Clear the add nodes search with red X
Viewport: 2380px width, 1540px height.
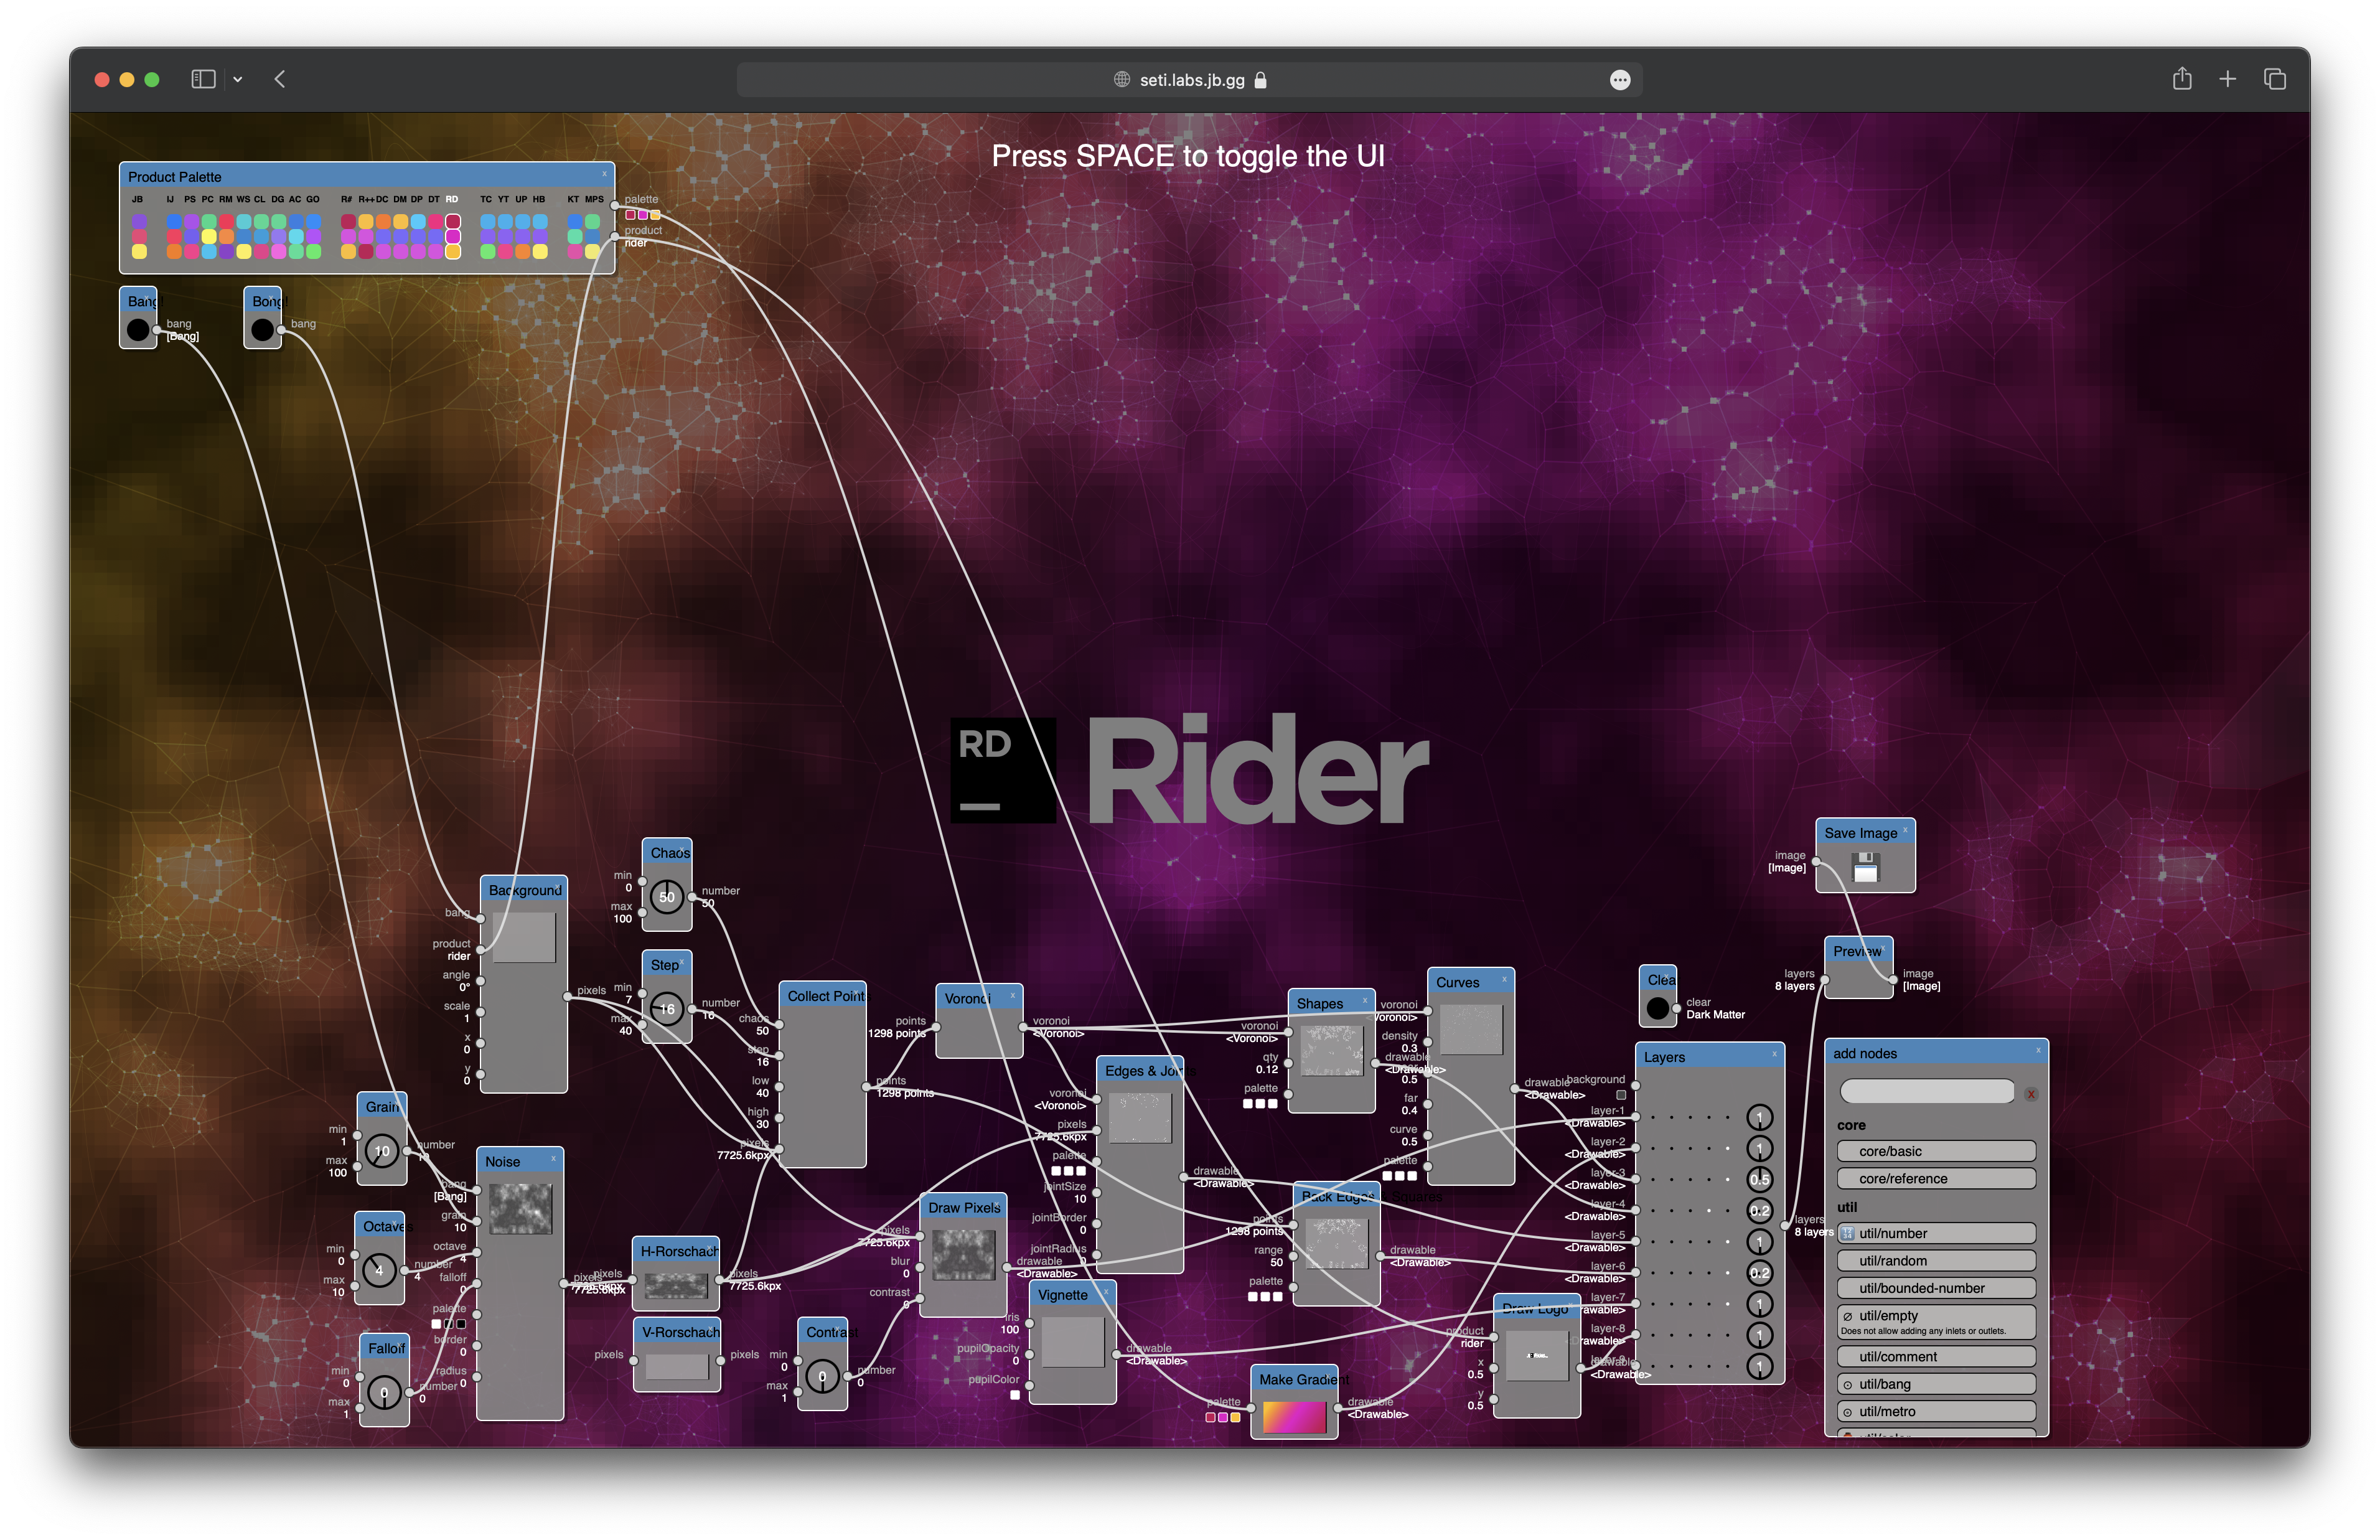pyautogui.click(x=2031, y=1094)
